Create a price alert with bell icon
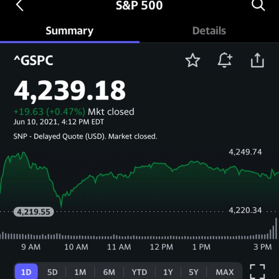The image size is (279, 279). pyautogui.click(x=225, y=60)
